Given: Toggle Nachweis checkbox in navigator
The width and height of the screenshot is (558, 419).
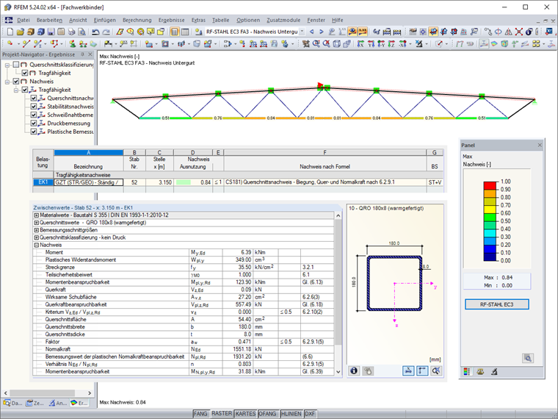Looking at the screenshot, I should [x=16, y=82].
